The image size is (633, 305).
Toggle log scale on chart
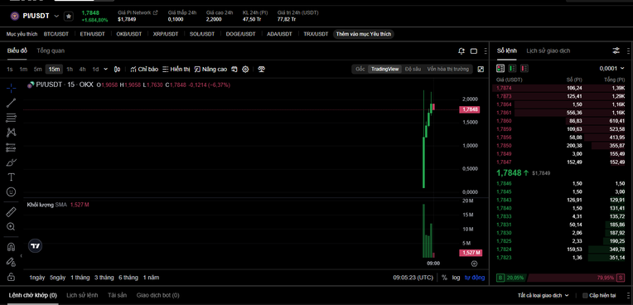pyautogui.click(x=456, y=278)
